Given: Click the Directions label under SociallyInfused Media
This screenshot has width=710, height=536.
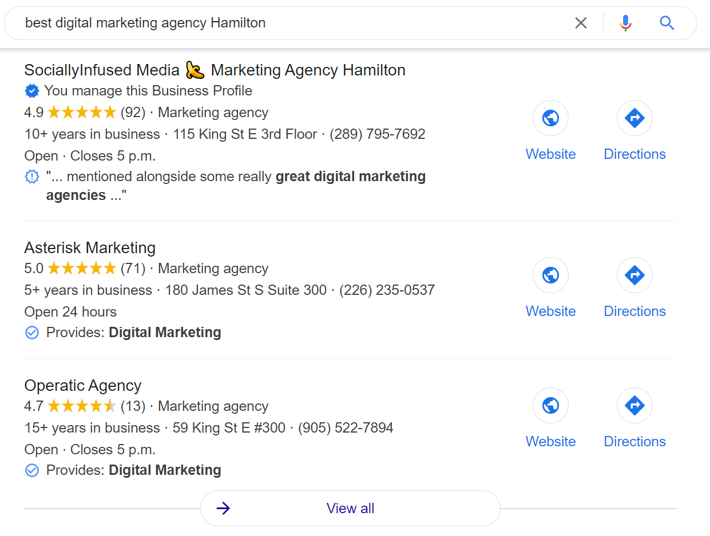Looking at the screenshot, I should [x=635, y=154].
